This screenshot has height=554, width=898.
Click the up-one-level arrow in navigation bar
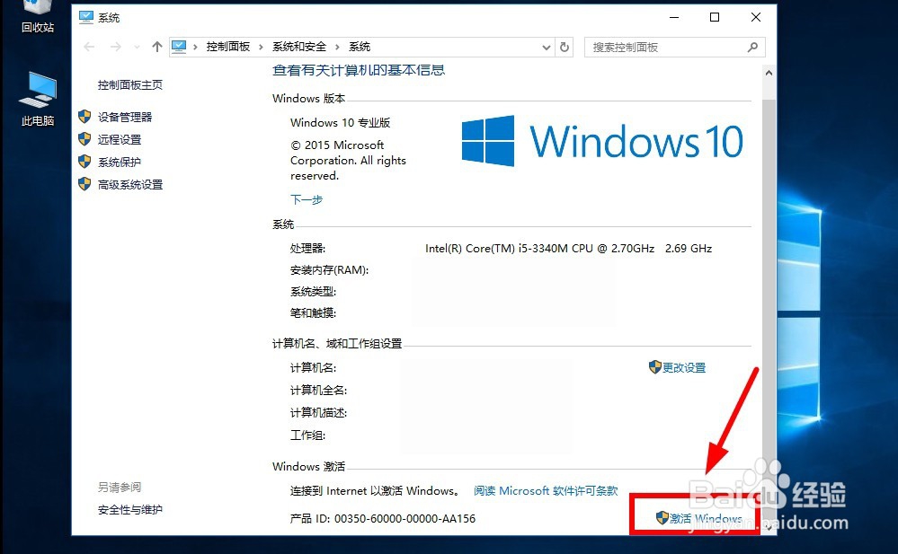point(156,46)
